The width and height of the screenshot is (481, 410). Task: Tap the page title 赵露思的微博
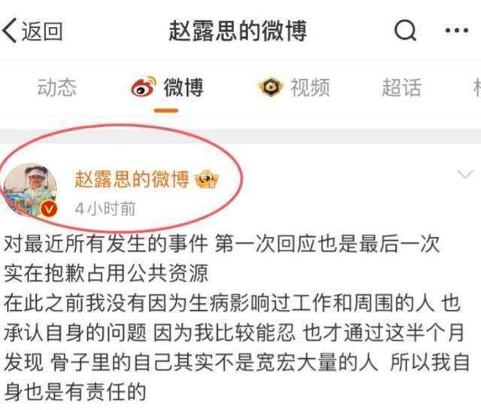(x=237, y=31)
